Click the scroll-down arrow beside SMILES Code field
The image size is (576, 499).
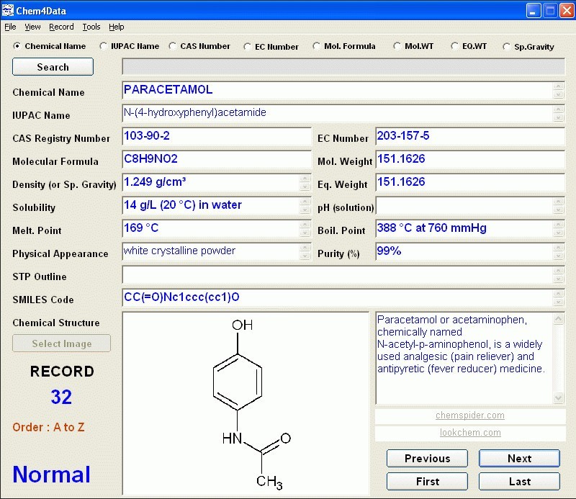tap(559, 302)
